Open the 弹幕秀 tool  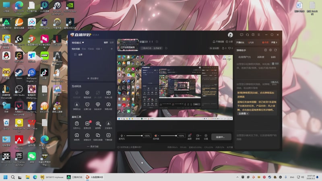tap(76, 137)
